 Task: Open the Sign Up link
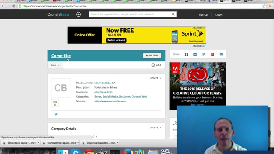pos(203,15)
